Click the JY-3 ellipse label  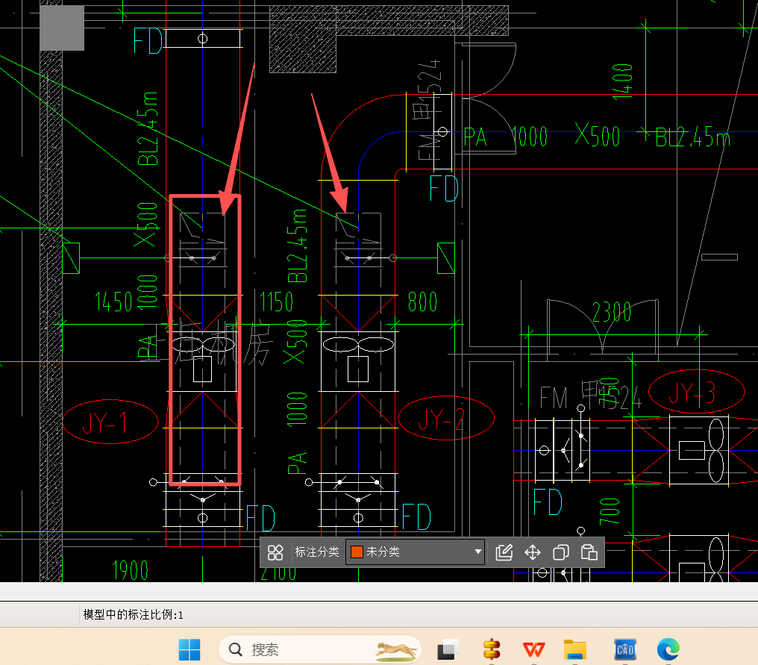pos(697,392)
